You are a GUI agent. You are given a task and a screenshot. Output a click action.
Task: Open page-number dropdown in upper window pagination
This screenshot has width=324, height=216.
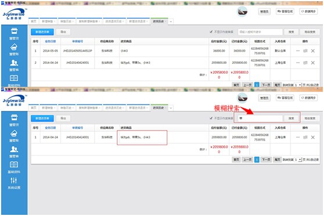298,85
